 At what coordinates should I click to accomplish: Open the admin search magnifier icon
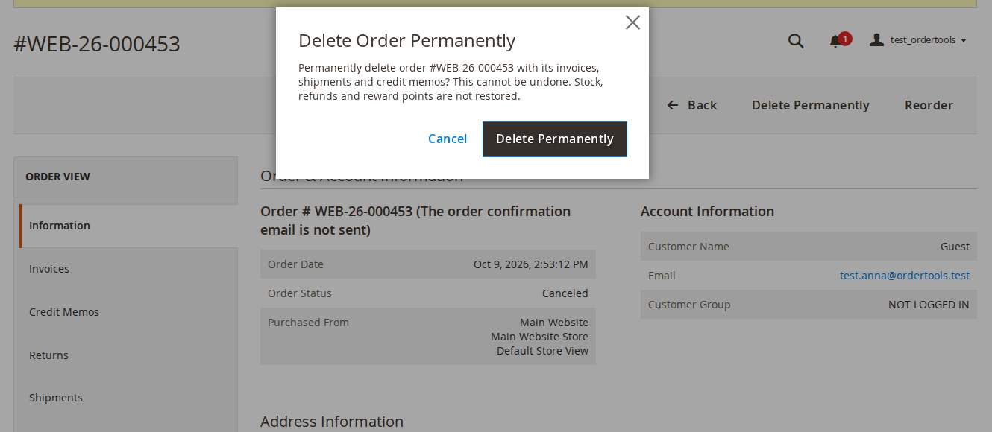(x=796, y=41)
